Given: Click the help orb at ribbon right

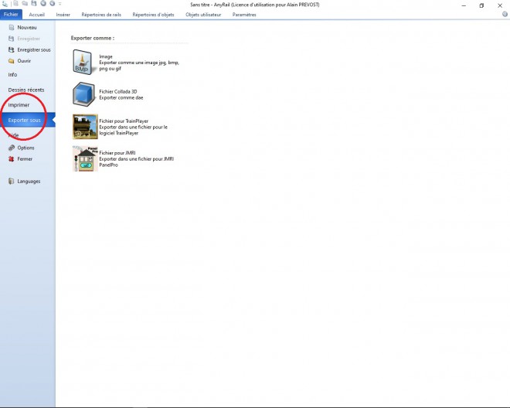Looking at the screenshot, I should pyautogui.click(x=505, y=14).
